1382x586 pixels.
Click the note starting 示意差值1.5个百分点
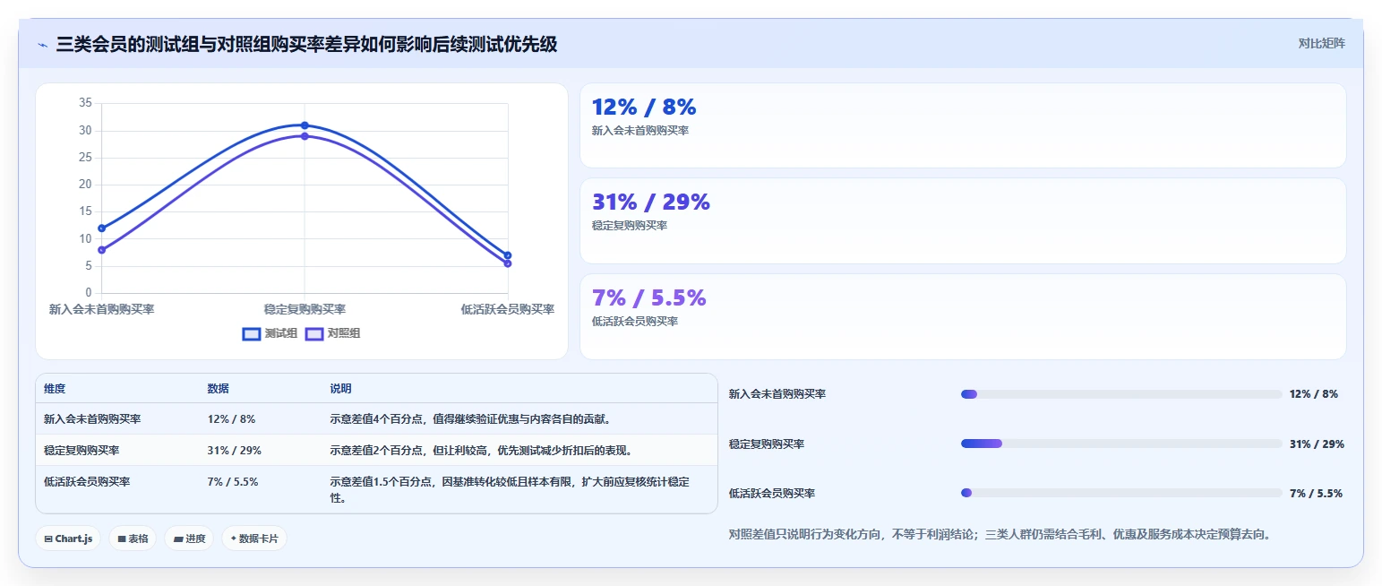tap(510, 489)
